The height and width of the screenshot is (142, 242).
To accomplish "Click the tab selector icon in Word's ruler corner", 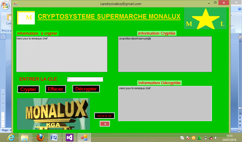I will [3, 37].
